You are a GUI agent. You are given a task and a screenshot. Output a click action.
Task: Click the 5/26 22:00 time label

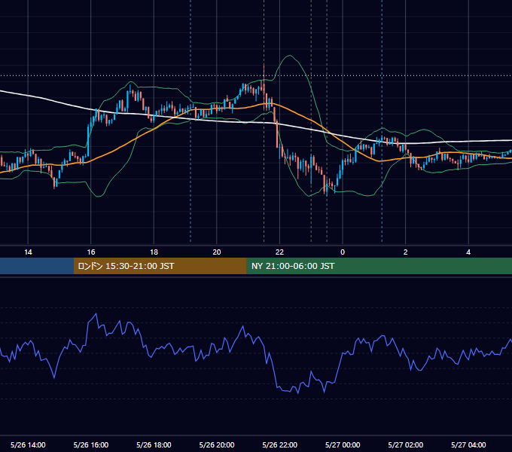point(280,444)
